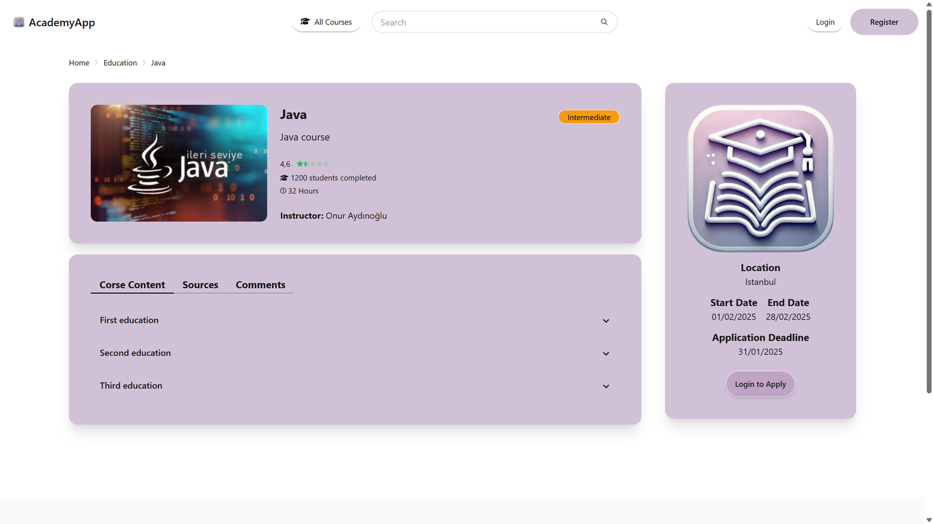Click the Istanbul location value
The height and width of the screenshot is (524, 933).
pyautogui.click(x=760, y=282)
